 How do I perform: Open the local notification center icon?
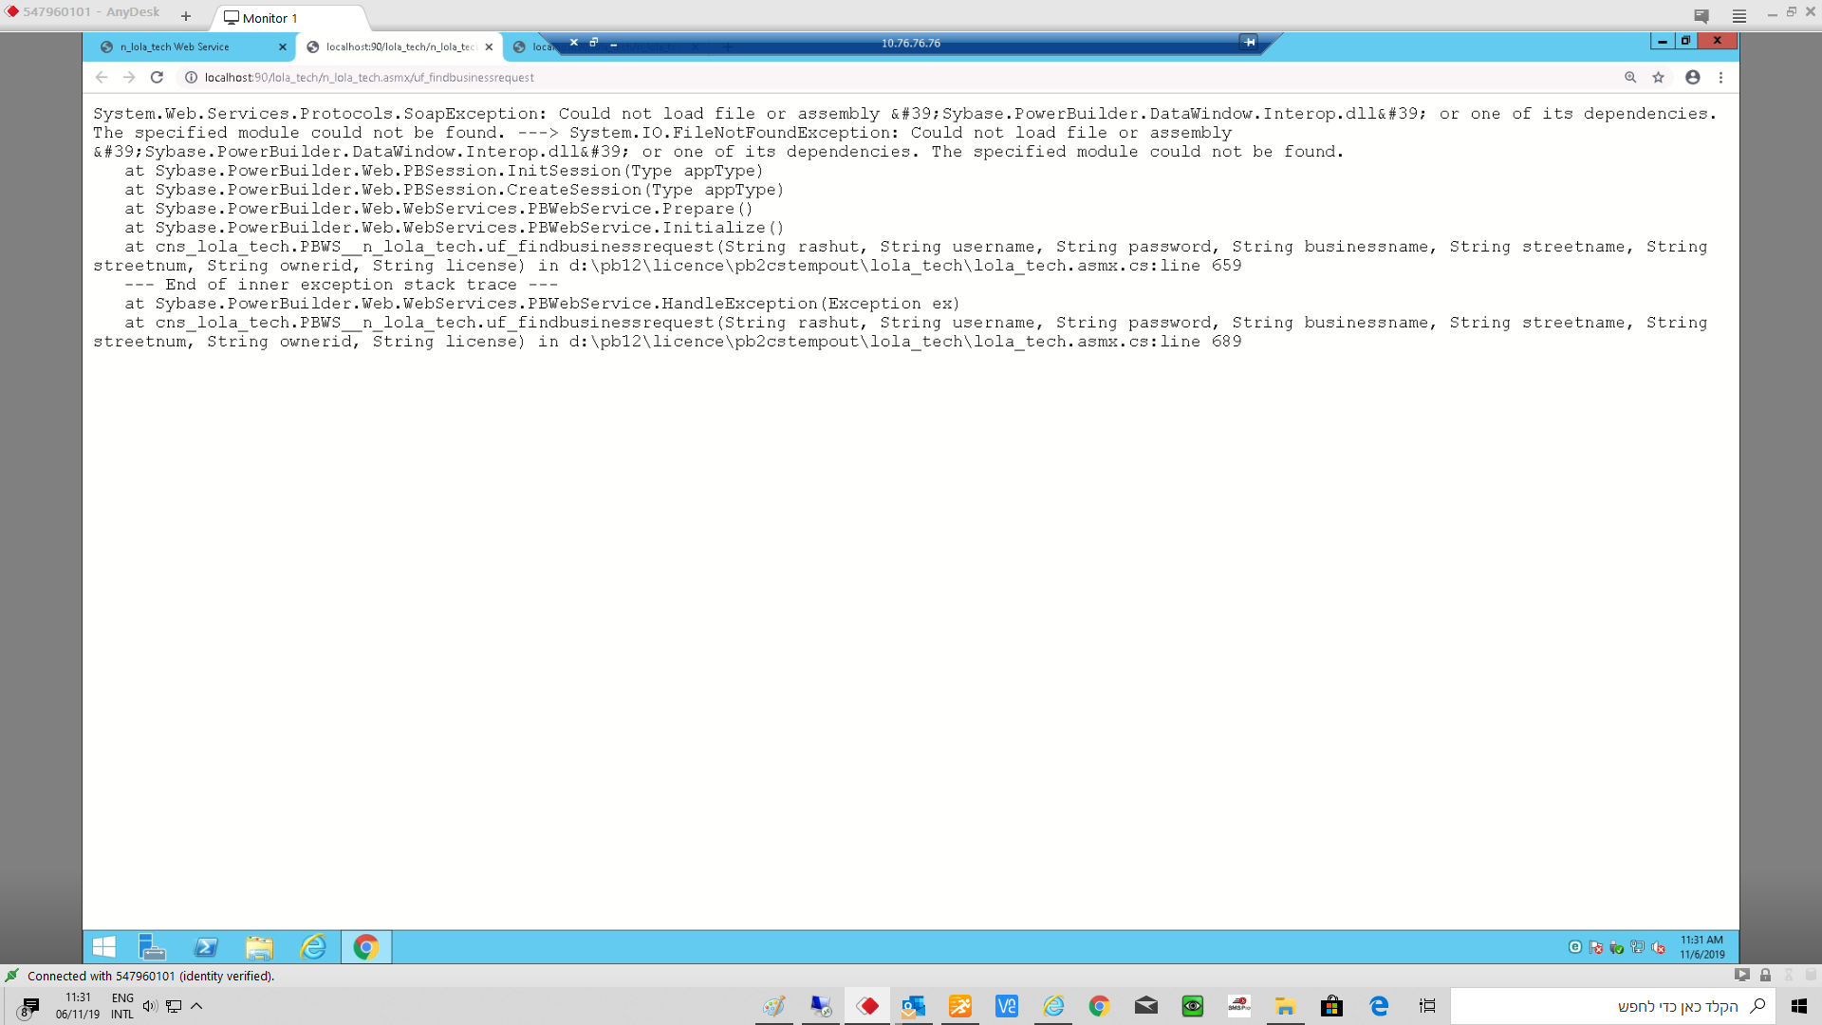(29, 1007)
